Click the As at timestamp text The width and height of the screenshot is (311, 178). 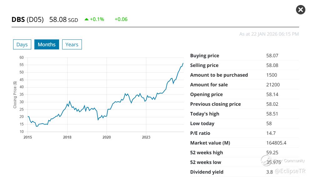pyautogui.click(x=269, y=34)
